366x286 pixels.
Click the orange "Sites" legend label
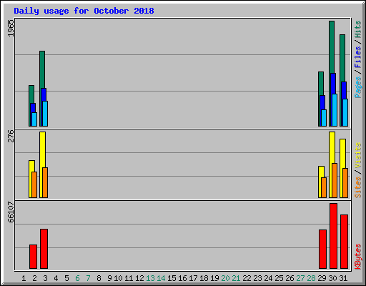(358, 187)
